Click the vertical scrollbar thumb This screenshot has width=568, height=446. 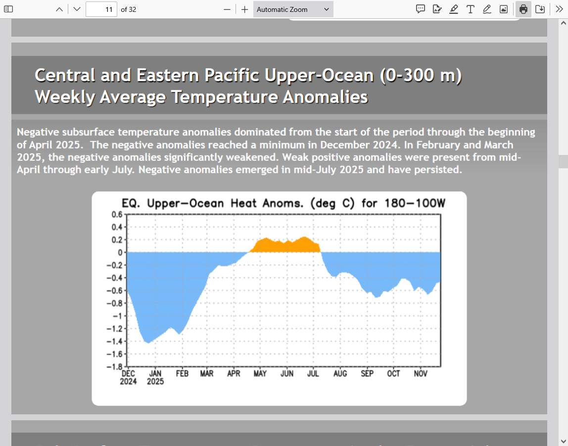click(563, 161)
